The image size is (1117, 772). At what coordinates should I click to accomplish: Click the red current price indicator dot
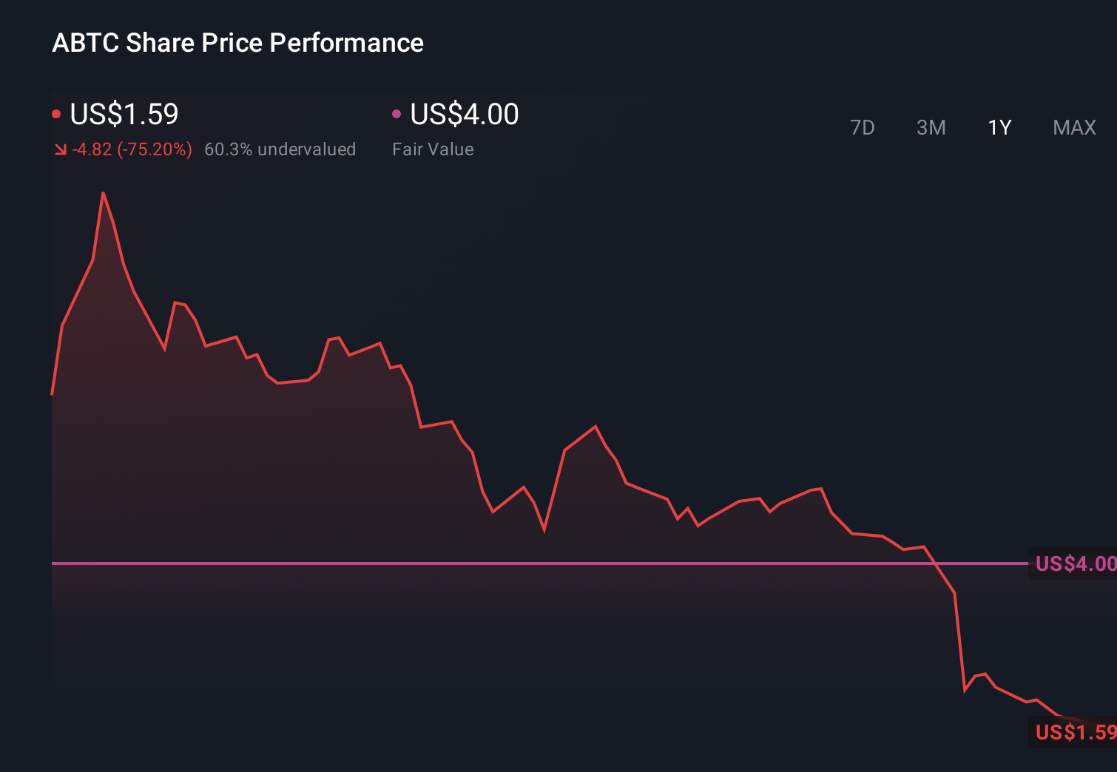pos(57,113)
